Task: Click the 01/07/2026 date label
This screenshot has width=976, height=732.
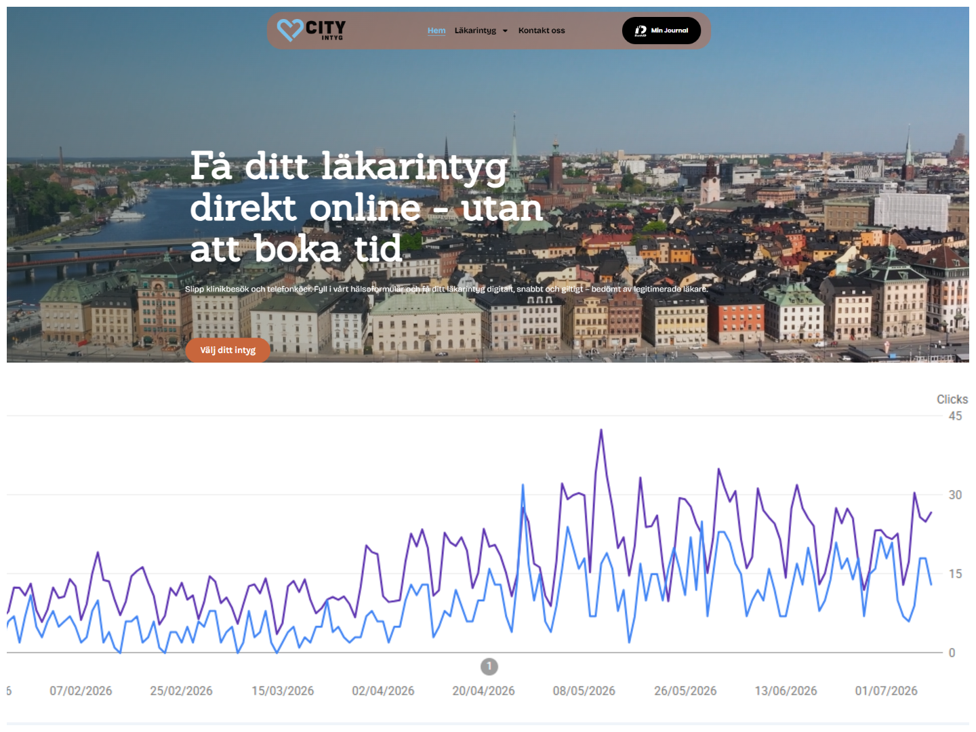Action: click(886, 691)
